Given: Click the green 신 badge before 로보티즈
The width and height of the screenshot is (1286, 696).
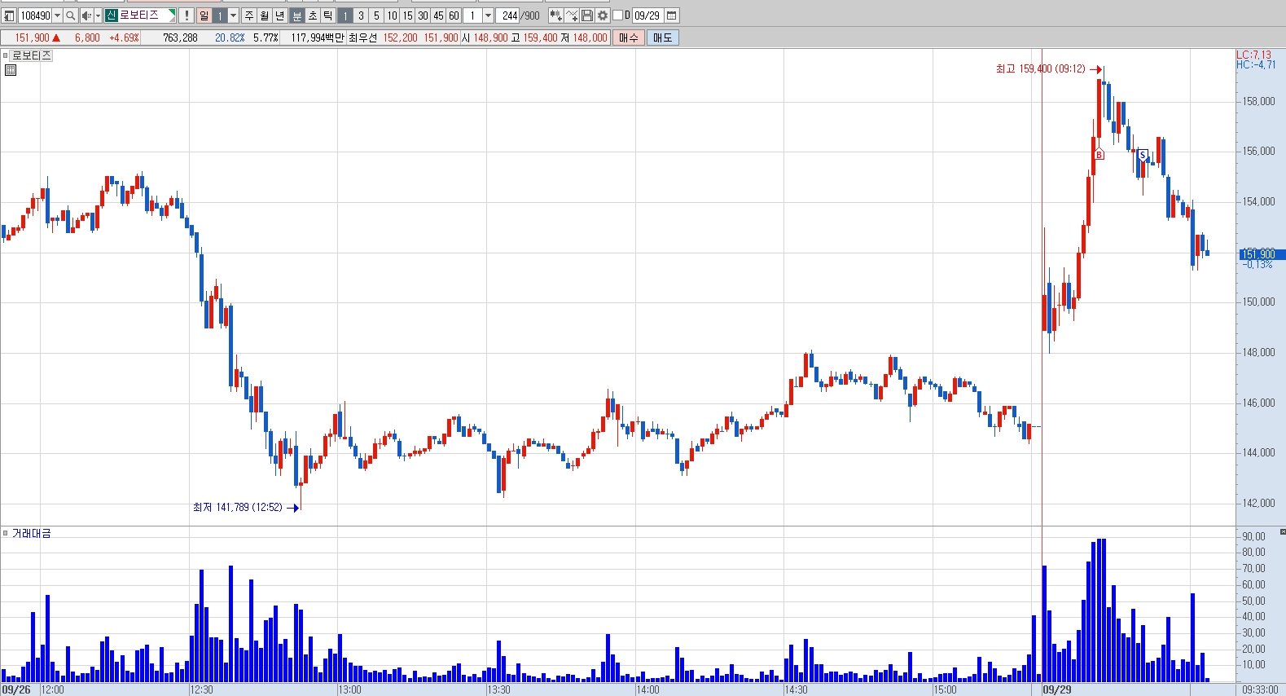Looking at the screenshot, I should click(112, 15).
